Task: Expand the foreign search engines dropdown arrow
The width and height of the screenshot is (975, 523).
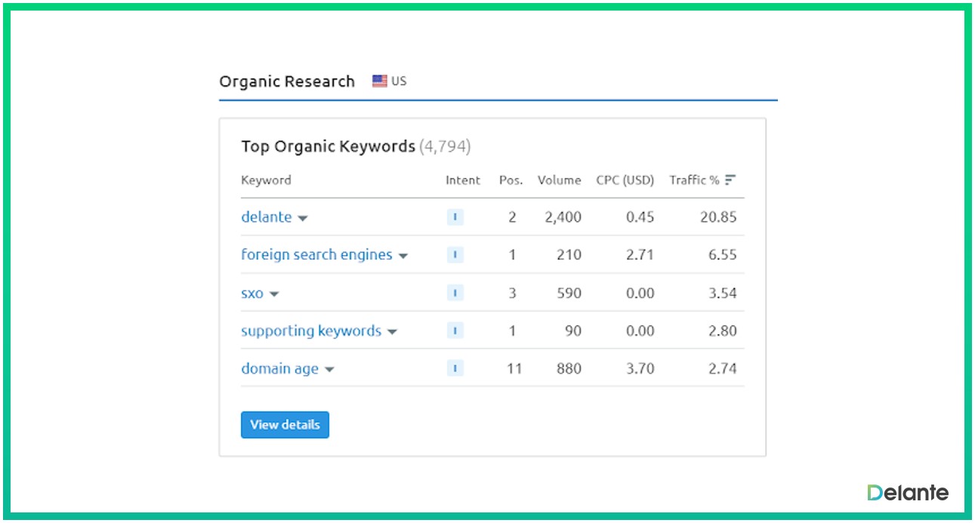Action: click(403, 257)
